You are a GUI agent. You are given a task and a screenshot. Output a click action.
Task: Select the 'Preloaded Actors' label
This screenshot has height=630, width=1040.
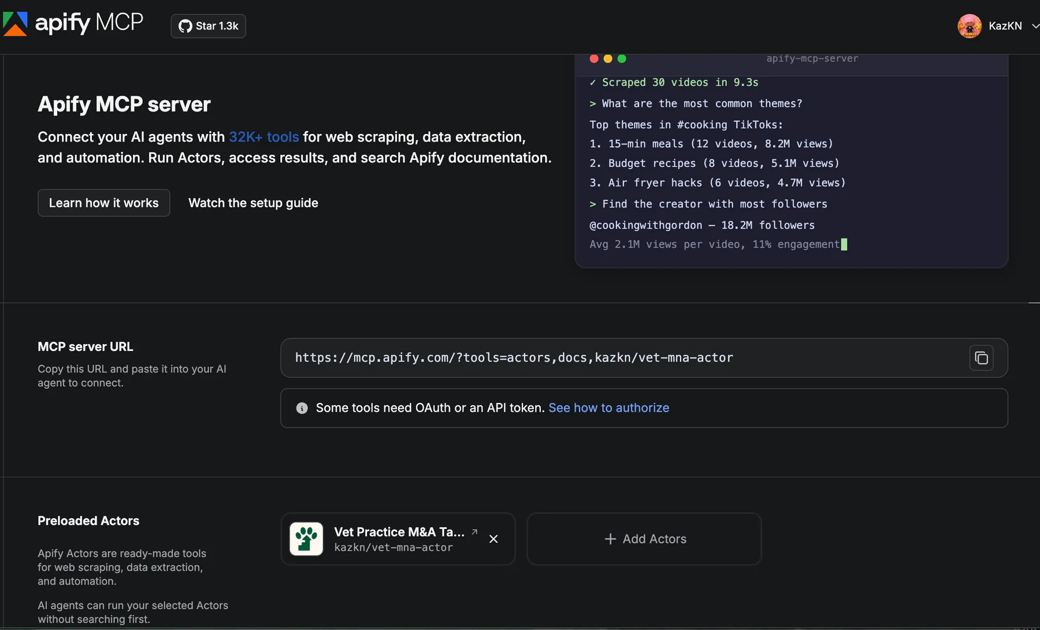click(x=88, y=521)
